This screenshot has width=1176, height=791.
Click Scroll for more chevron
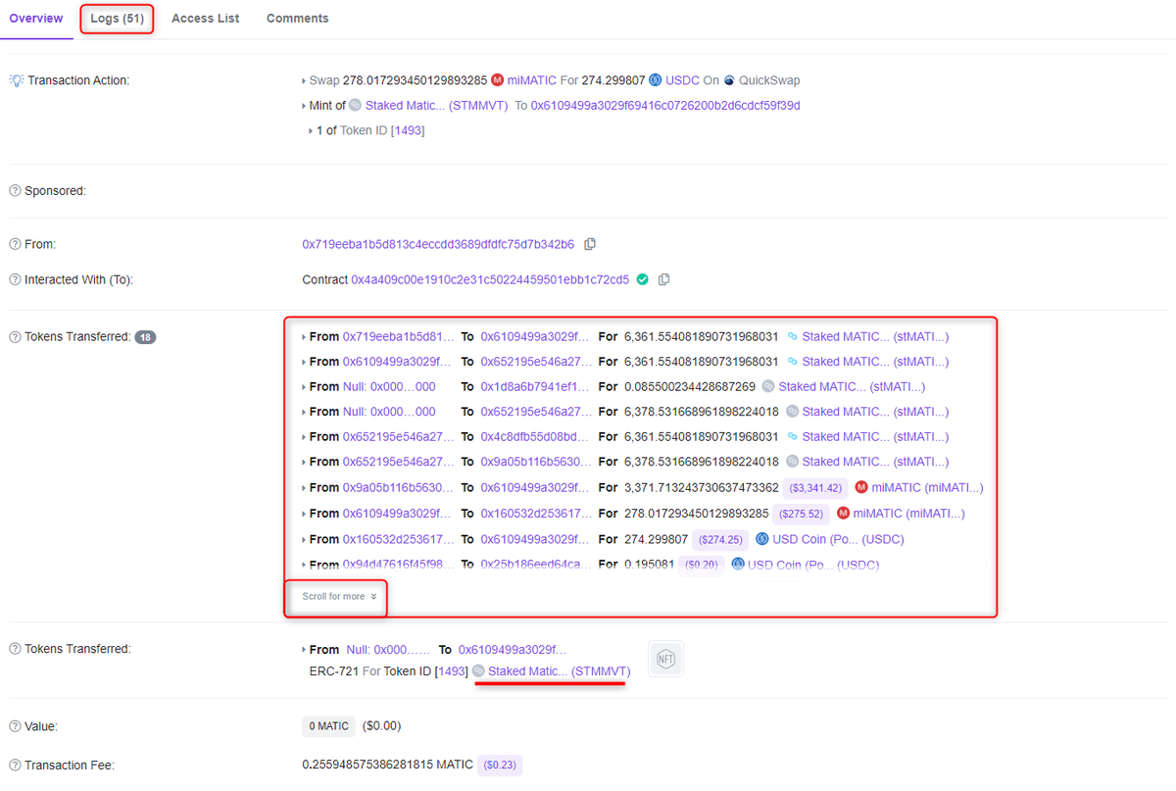pos(374,596)
